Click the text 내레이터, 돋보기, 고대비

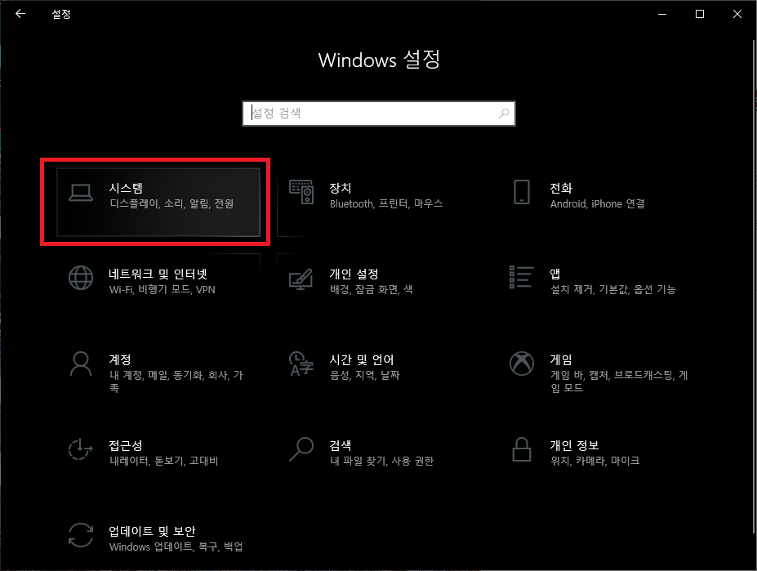point(163,461)
